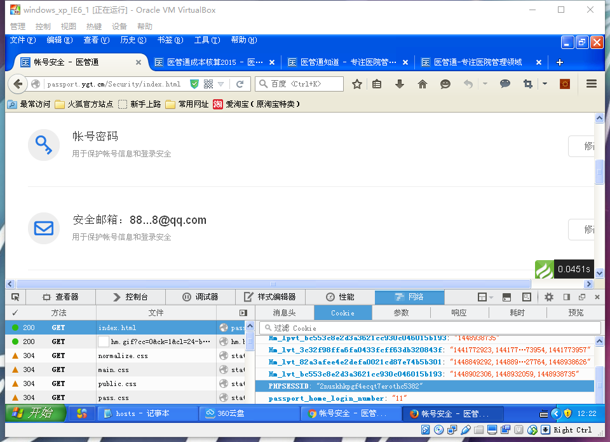Dock devtools to side icon
610x442 pixels.
pos(566,297)
